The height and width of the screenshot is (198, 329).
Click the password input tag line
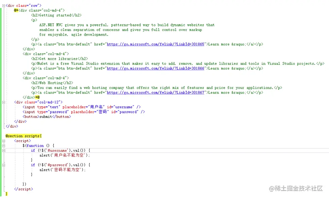click(84, 112)
